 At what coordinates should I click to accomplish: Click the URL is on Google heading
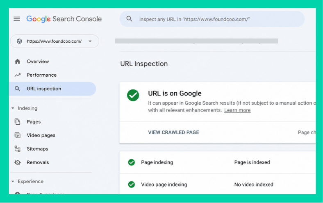tap(175, 94)
